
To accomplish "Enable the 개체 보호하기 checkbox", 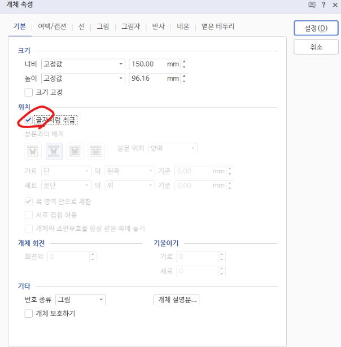I will (29, 314).
